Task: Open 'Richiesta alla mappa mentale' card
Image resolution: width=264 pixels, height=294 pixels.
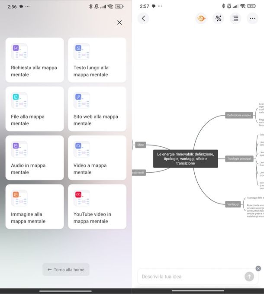Action: (x=35, y=60)
